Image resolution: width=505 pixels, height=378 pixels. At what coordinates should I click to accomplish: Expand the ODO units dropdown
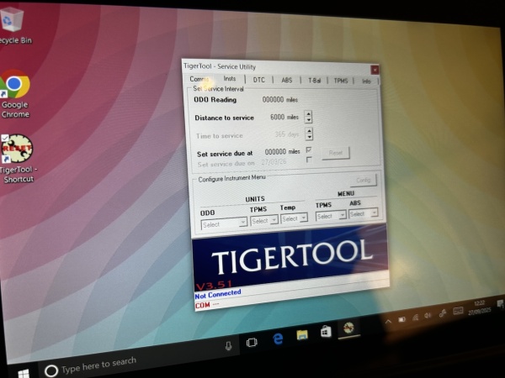click(x=242, y=223)
